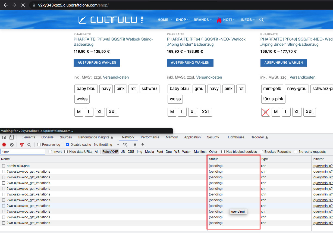Viewport: 333px width, 233px height.
Task: Select the grau color swatch
Action: pyautogui.click(x=199, y=89)
